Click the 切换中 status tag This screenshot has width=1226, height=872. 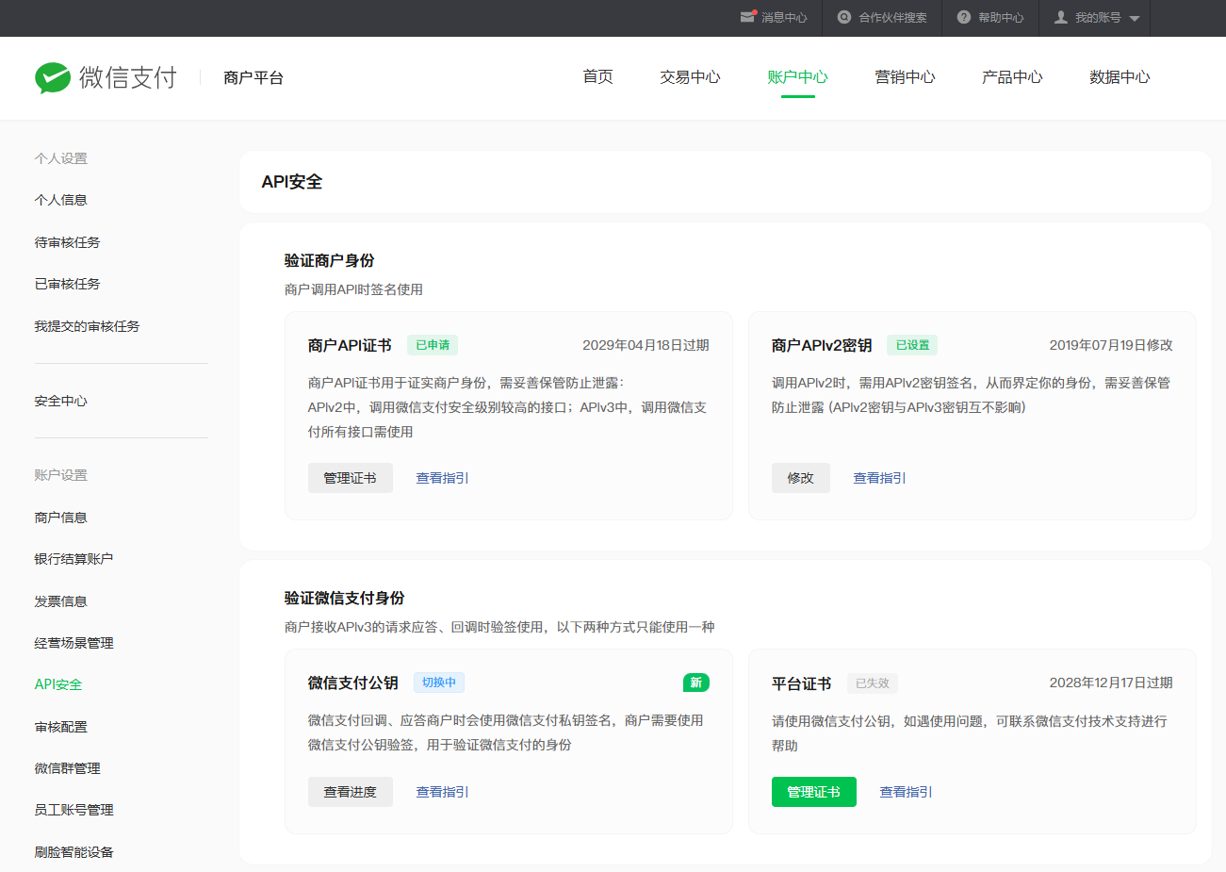tap(439, 683)
